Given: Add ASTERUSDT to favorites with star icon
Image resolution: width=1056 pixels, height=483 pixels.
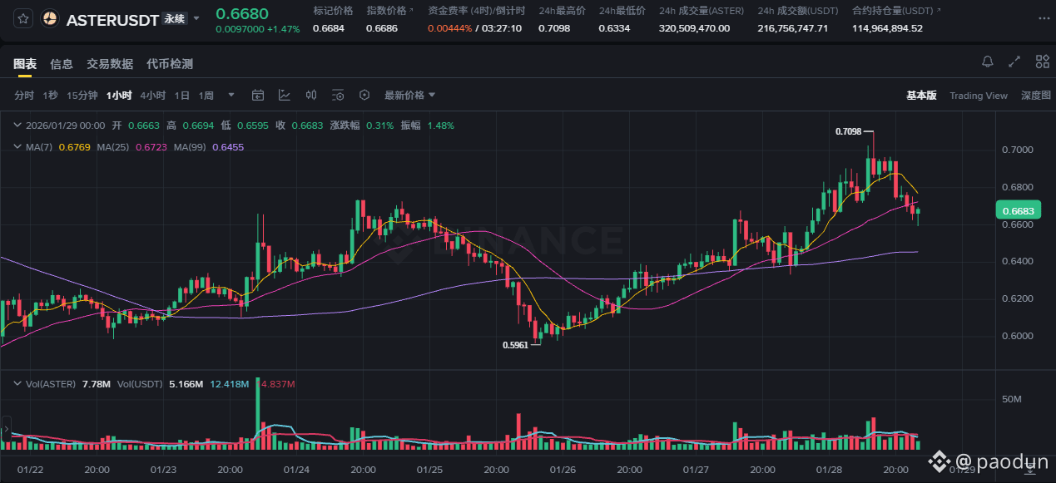Looking at the screenshot, I should 23,19.
